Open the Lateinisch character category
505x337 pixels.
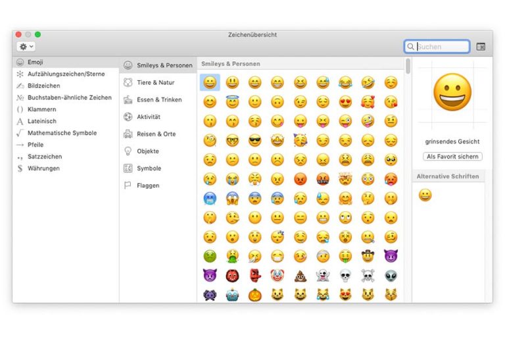(66, 121)
